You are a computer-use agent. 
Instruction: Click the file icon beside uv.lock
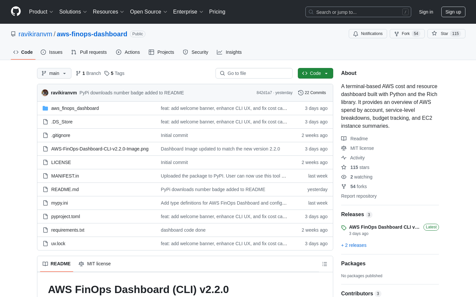coord(45,244)
